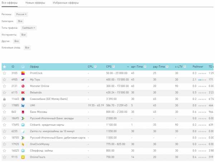This screenshot has height=162, width=215.
Task: Favorite the PrintClick offer star
Action: tap(4, 73)
